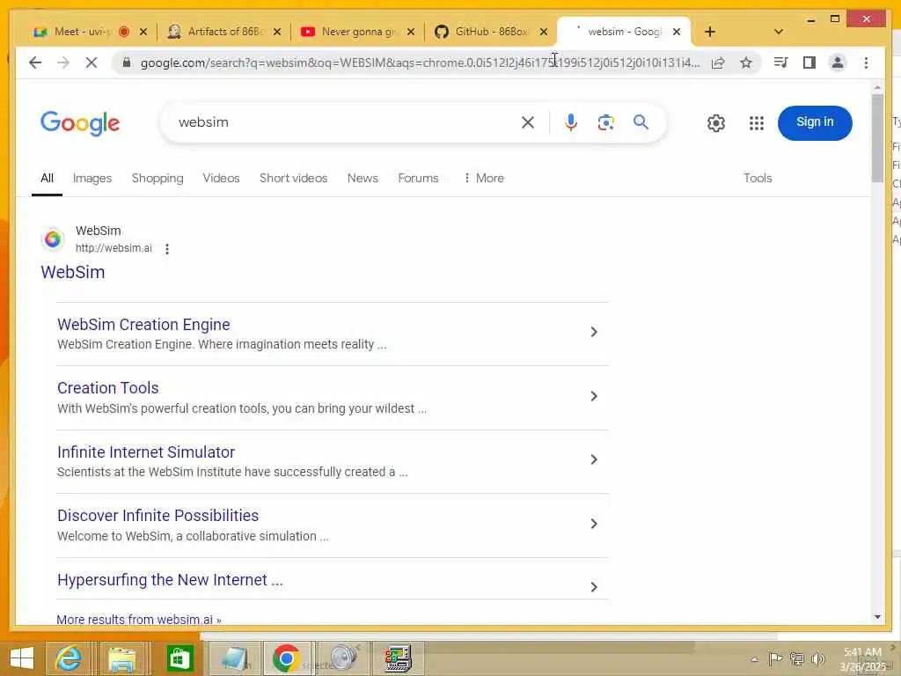Expand Infinite Internet Simulator chevron
901x676 pixels.
(x=594, y=459)
